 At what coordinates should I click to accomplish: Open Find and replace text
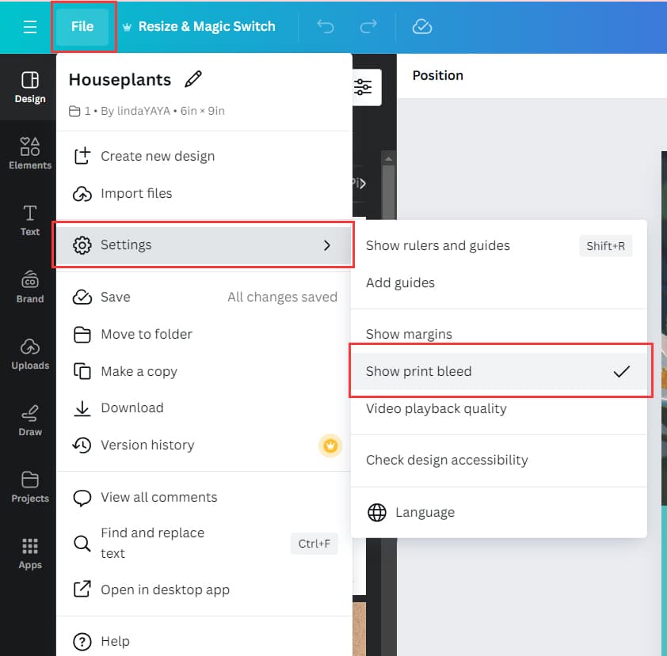pos(204,543)
